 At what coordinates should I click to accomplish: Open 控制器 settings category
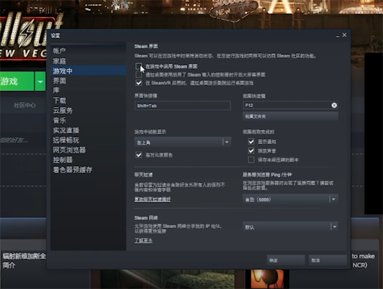63,159
